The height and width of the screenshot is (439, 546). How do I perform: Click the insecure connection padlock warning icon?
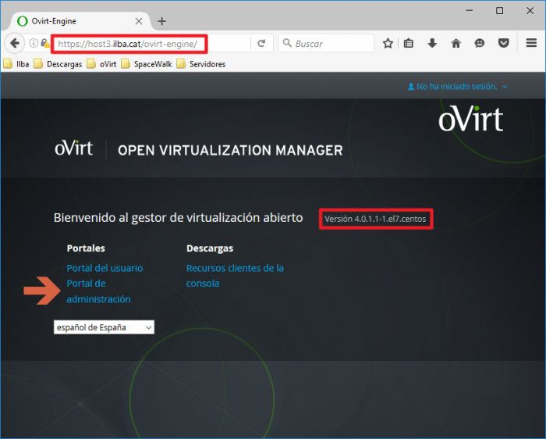click(45, 43)
